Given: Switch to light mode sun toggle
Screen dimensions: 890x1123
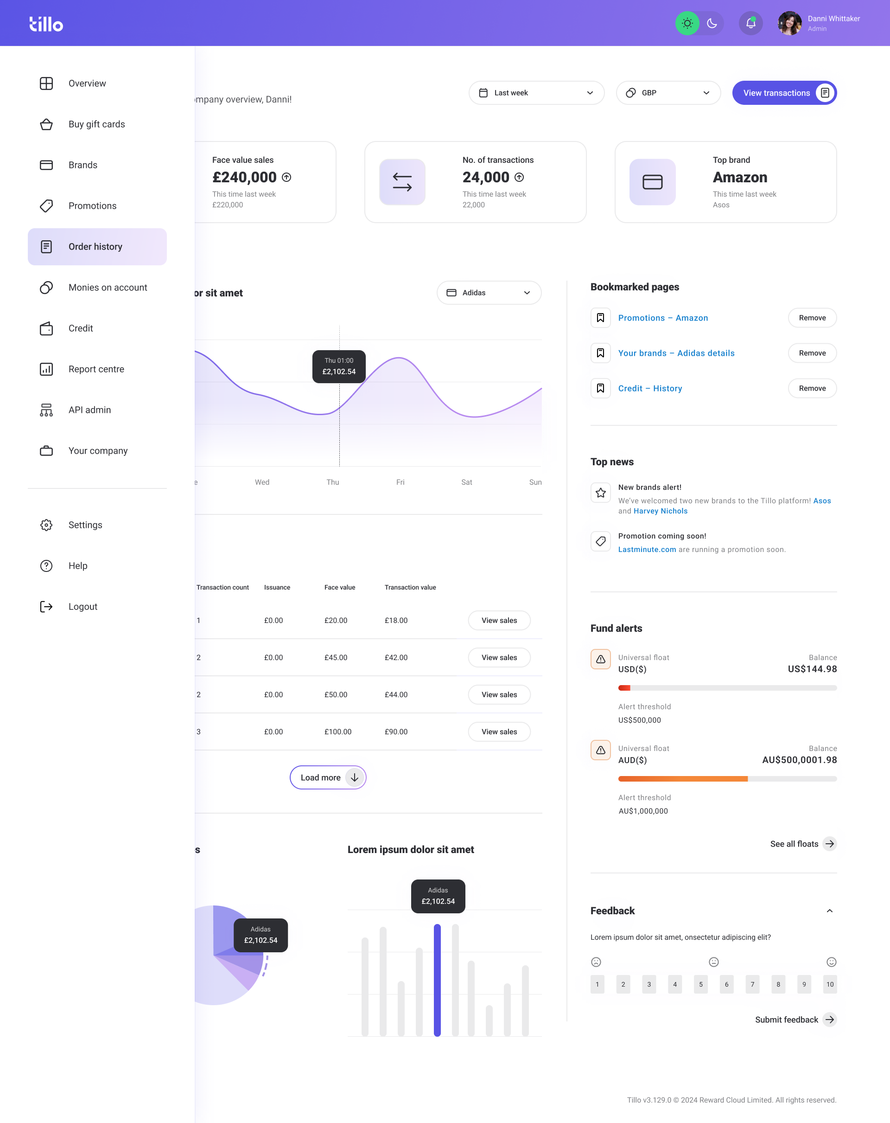Looking at the screenshot, I should click(x=687, y=24).
